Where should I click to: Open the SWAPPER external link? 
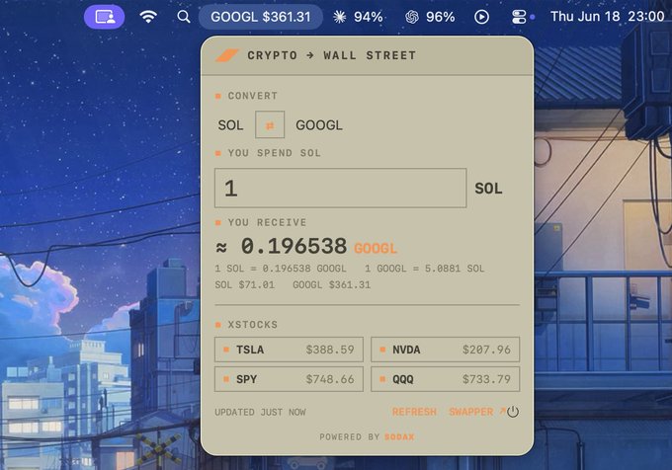[x=477, y=412]
